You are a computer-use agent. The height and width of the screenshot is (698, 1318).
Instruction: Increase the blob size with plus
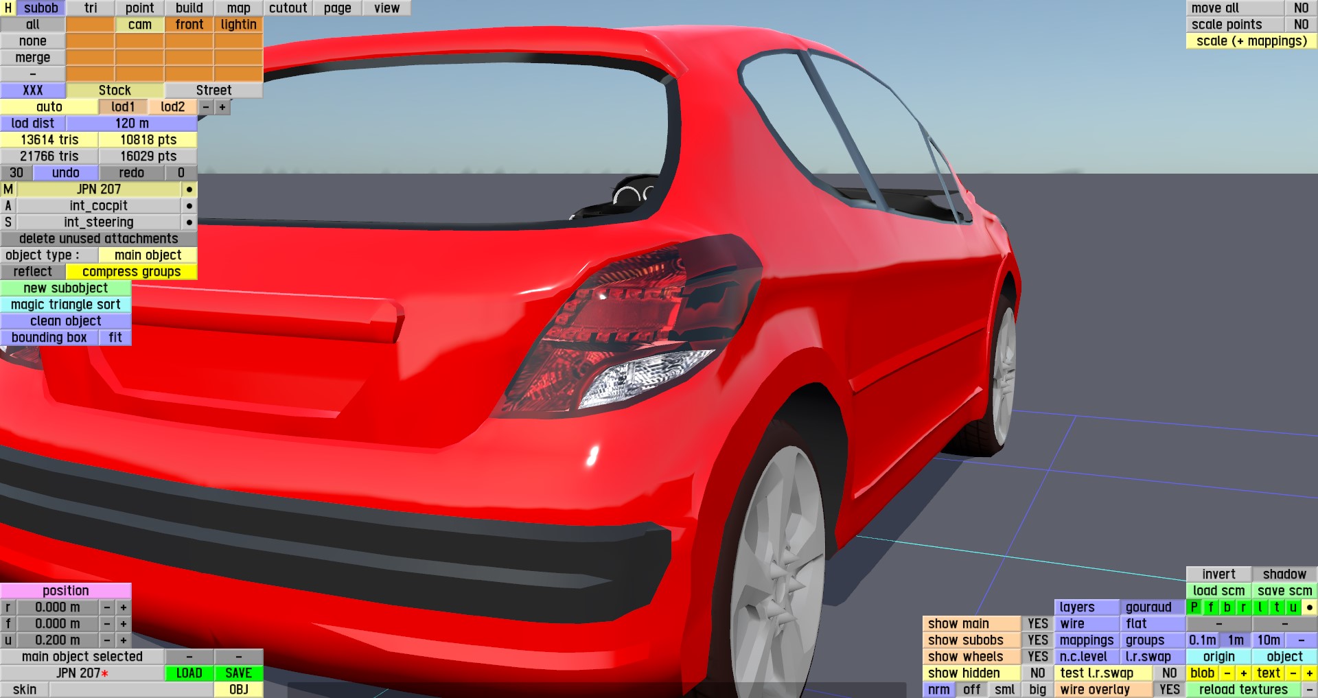(1243, 673)
